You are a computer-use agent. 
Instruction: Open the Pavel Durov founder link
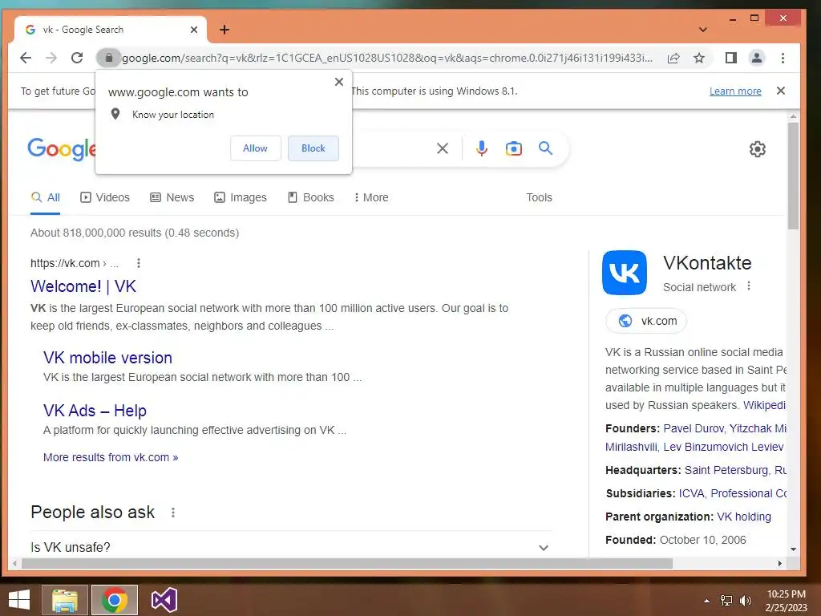coord(694,428)
